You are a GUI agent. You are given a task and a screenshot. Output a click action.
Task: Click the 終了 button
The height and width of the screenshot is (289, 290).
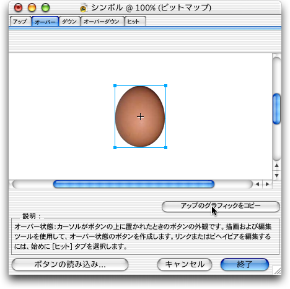coord(245,264)
